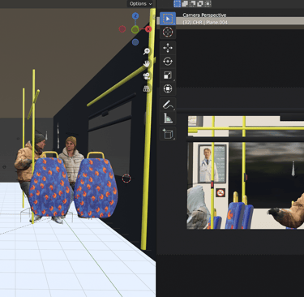
Task: Click the doctor poster in camera view
Action: 211,164
